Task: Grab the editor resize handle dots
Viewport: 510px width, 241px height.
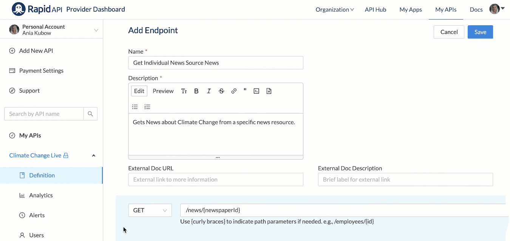Action: (218, 157)
